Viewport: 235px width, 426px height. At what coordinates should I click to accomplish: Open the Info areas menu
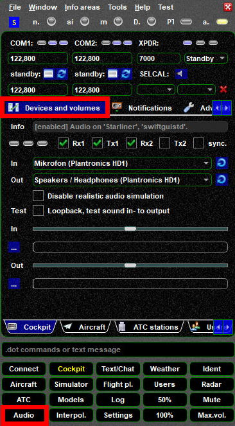82,7
